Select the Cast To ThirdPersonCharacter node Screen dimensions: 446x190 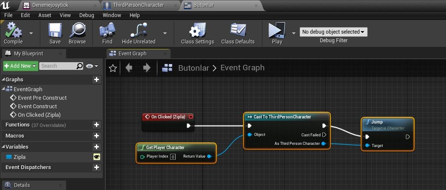click(x=287, y=131)
